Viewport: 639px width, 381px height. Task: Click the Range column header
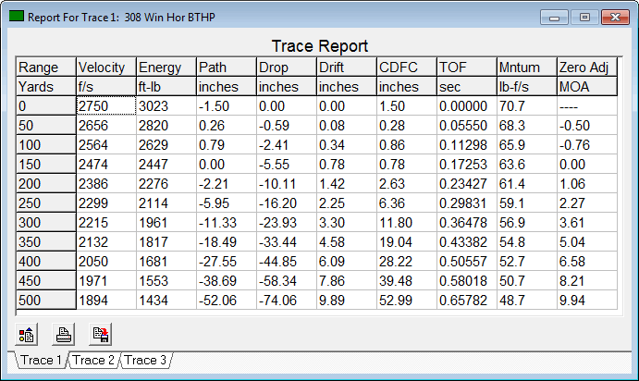pyautogui.click(x=46, y=68)
